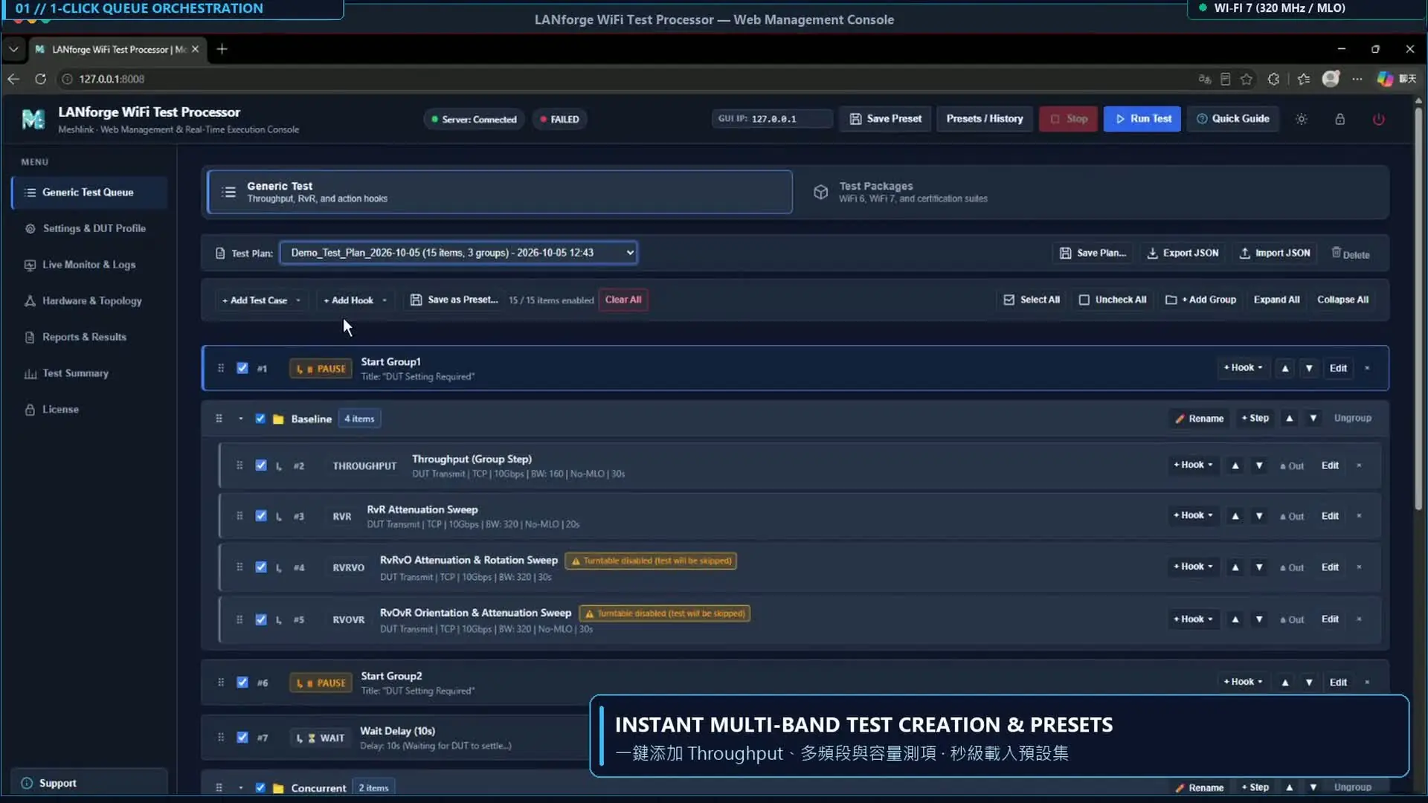The image size is (1428, 803).
Task: Grab the drag handle of Start Group2
Action: (221, 683)
